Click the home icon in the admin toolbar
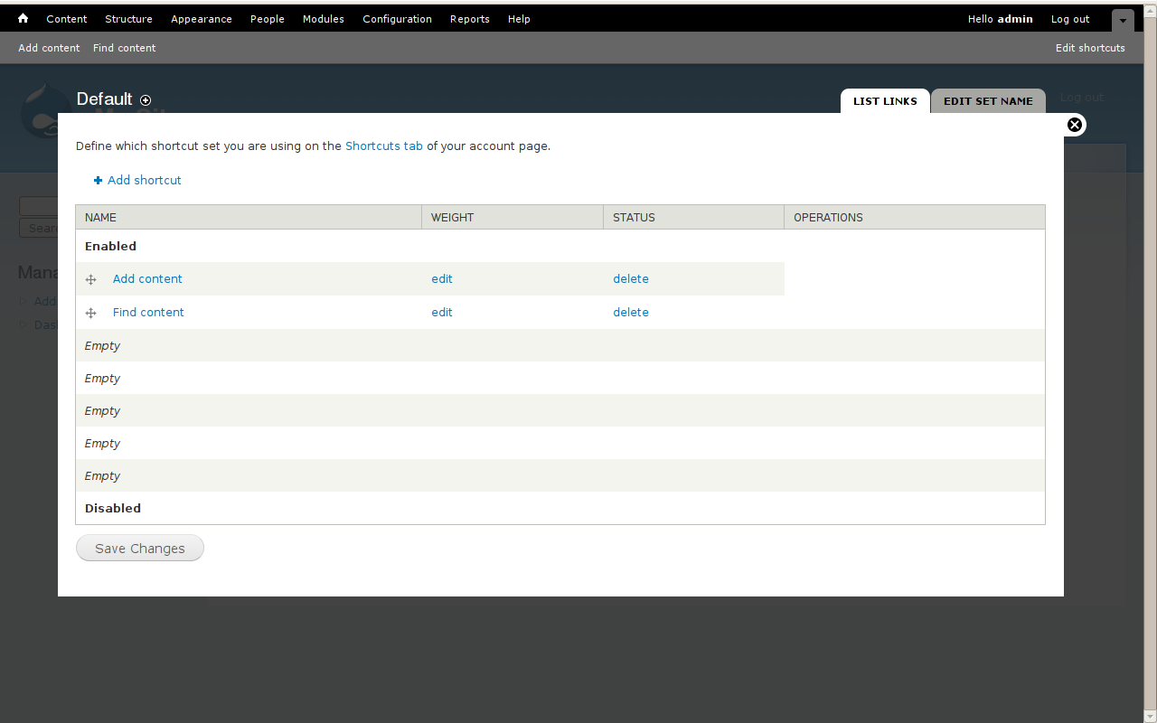Image resolution: width=1157 pixels, height=723 pixels. [x=23, y=18]
